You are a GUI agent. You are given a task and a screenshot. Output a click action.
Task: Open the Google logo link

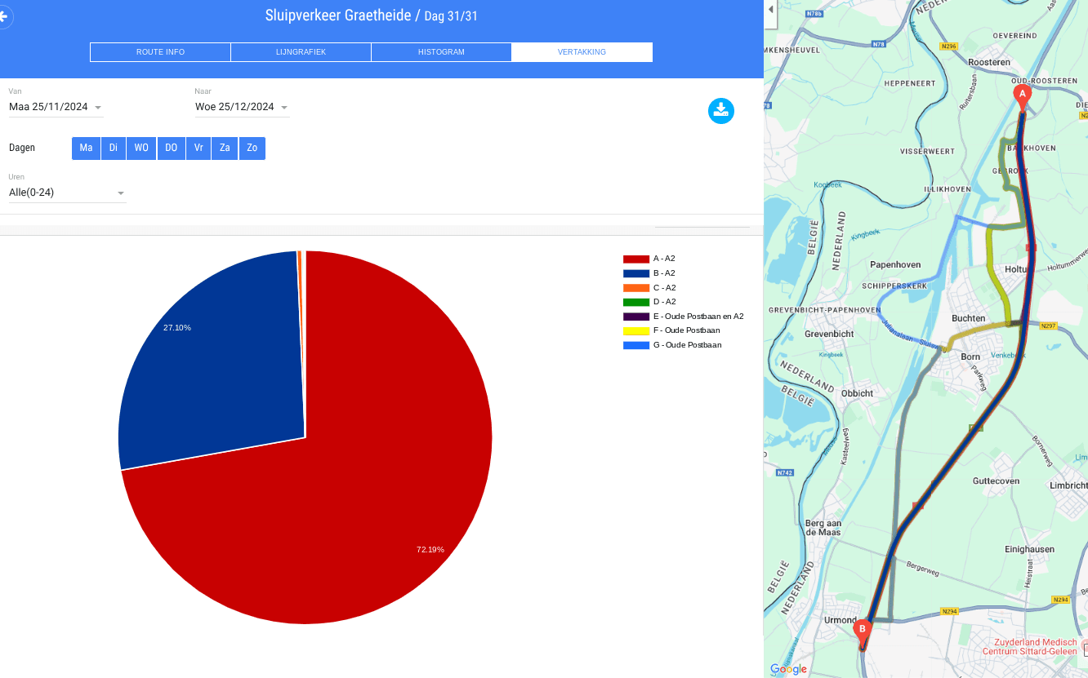pyautogui.click(x=788, y=669)
